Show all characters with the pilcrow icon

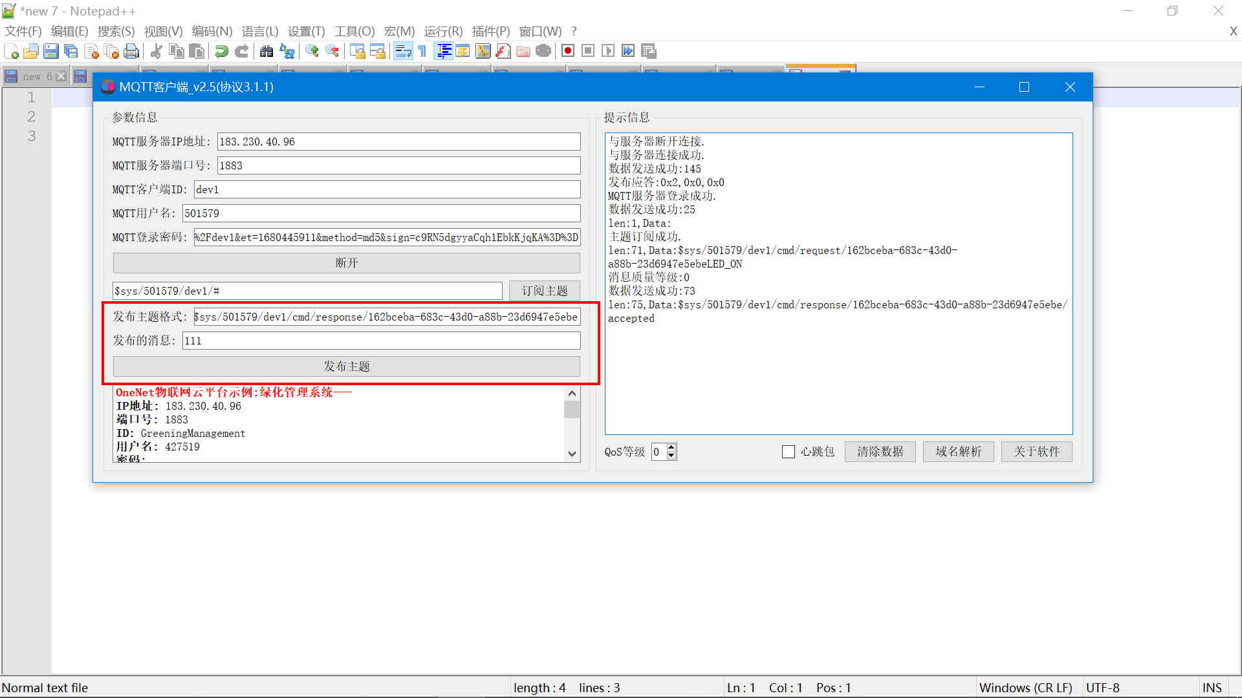[x=422, y=51]
